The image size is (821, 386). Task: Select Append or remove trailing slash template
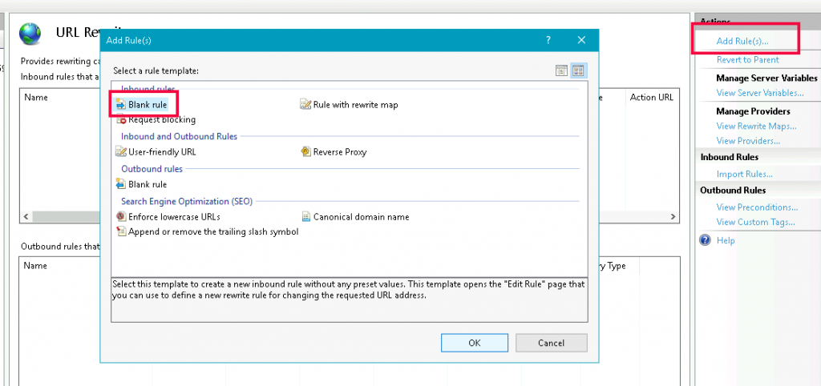pos(208,231)
